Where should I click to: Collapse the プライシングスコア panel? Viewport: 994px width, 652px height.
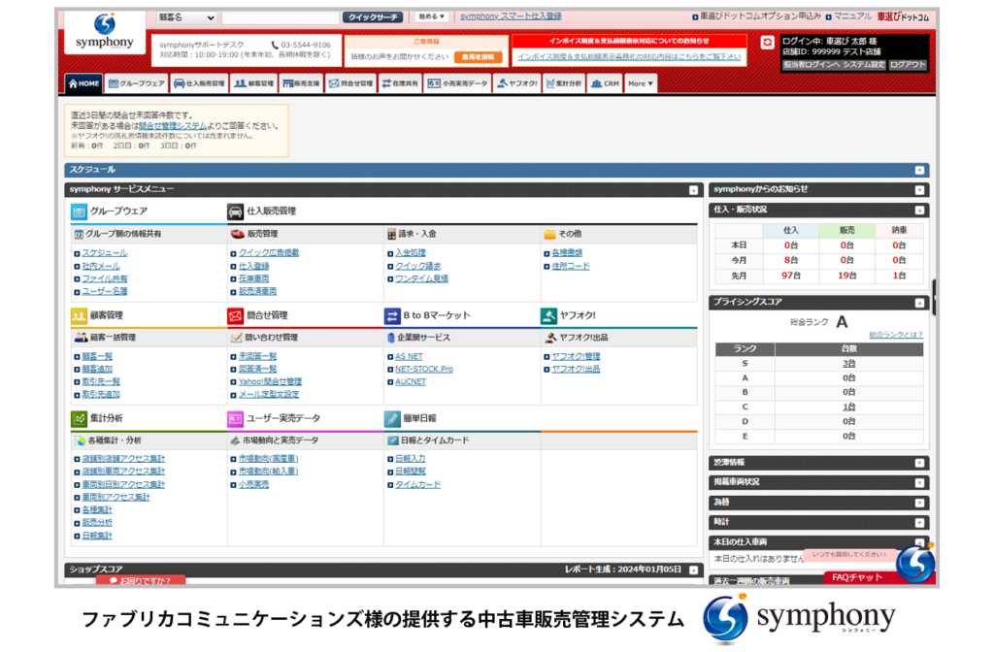coord(919,304)
